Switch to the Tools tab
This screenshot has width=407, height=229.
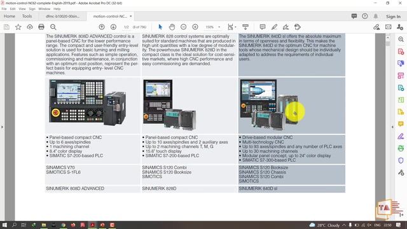coord(27,16)
